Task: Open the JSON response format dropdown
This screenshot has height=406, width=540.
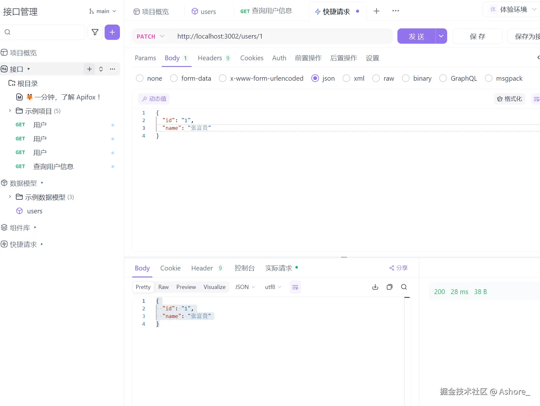Action: tap(245, 287)
